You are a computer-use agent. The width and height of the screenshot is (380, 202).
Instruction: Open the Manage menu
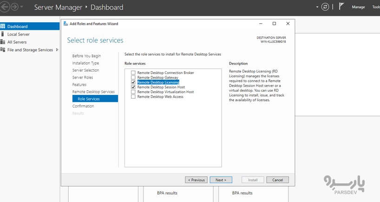coord(358,7)
